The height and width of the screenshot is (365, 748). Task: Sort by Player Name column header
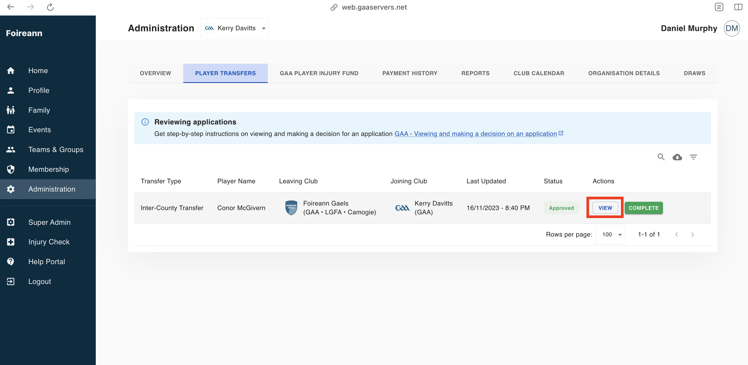coord(236,181)
